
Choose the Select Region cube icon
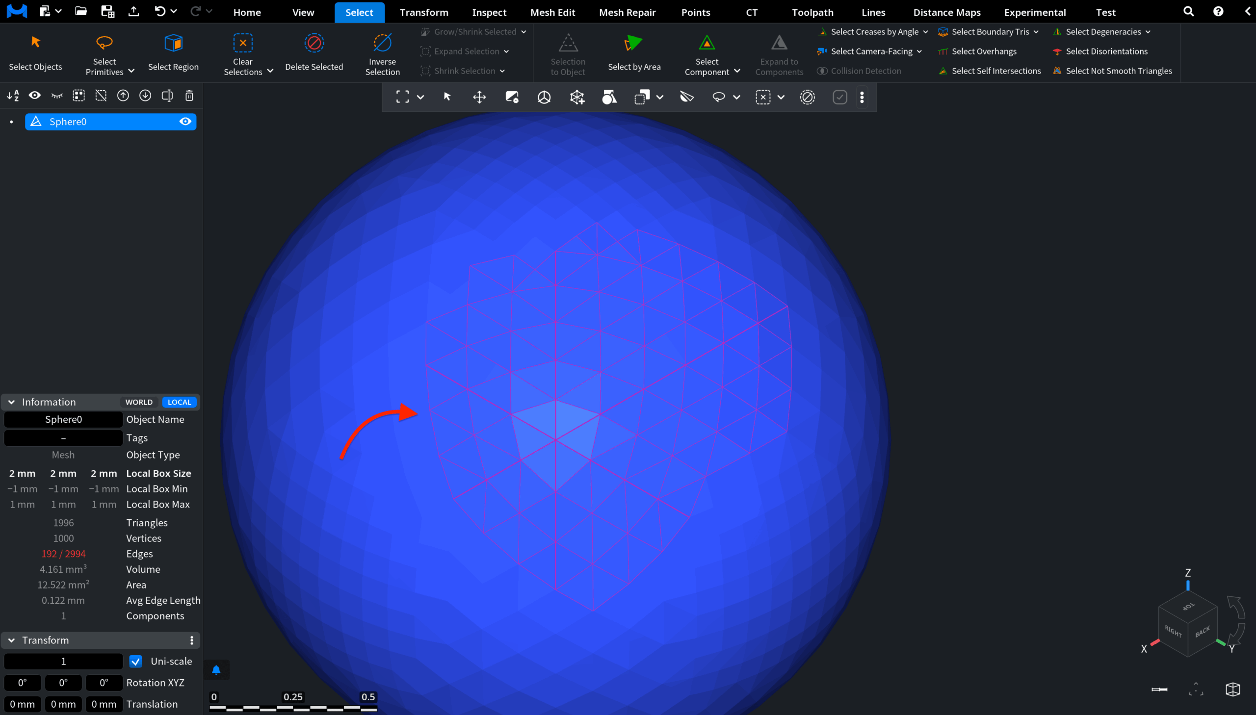pos(173,43)
